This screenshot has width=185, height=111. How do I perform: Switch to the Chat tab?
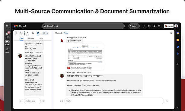[x=21, y=39]
